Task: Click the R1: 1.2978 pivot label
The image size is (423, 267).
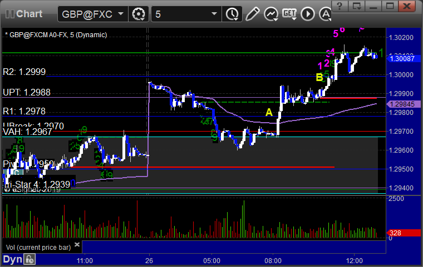Action: click(x=24, y=111)
